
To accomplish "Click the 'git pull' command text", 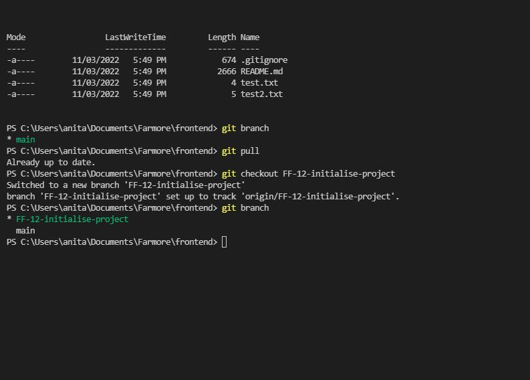I will pyautogui.click(x=241, y=151).
